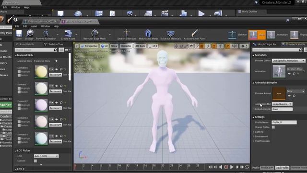Screen dimensions: 307x173
Task: Switch to Morph Target Previewer tab
Action: point(265,44)
